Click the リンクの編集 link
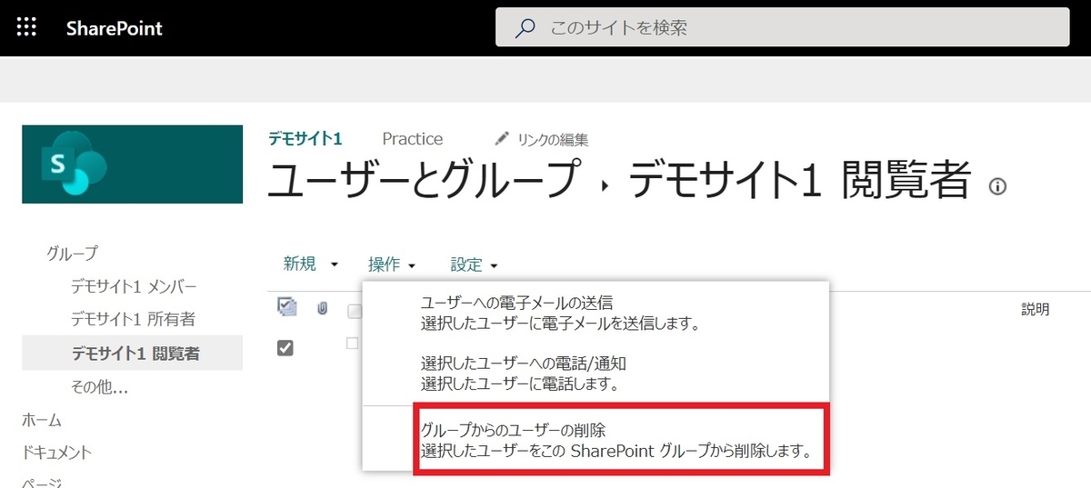Screen dimensions: 1091x488 click(553, 140)
